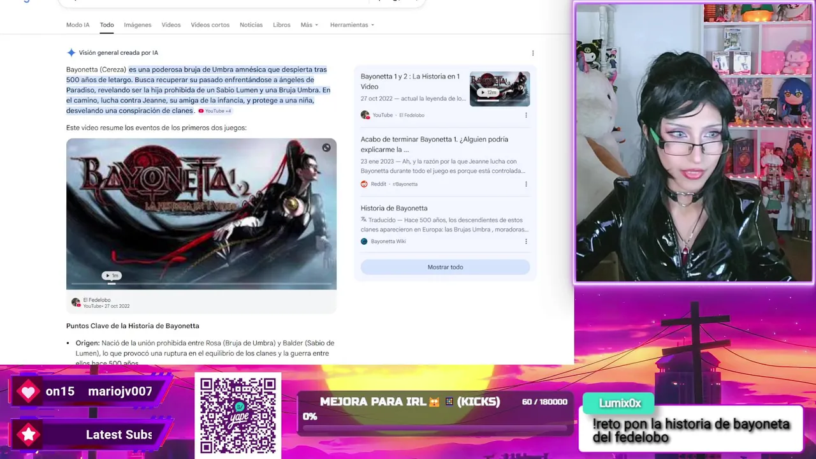Click the streamer webcam feed
The width and height of the screenshot is (816, 459).
pyautogui.click(x=694, y=143)
